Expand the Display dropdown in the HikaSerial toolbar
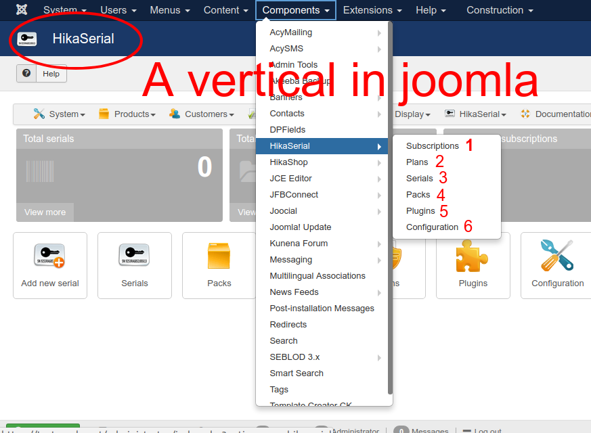 pyautogui.click(x=412, y=114)
